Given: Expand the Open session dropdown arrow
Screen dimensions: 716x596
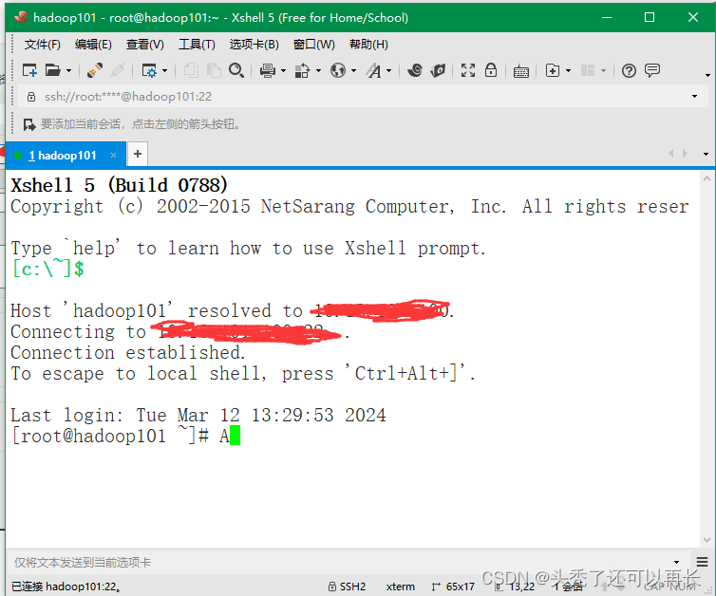Looking at the screenshot, I should click(x=68, y=71).
